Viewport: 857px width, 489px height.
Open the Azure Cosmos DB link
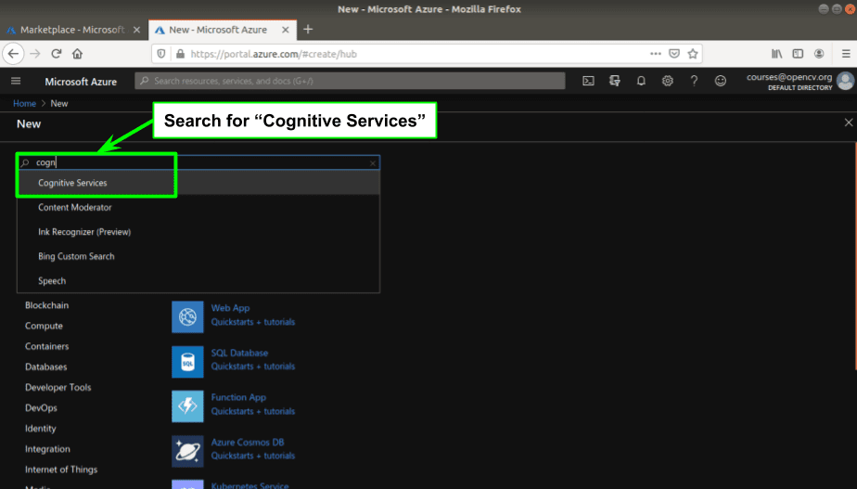click(248, 442)
